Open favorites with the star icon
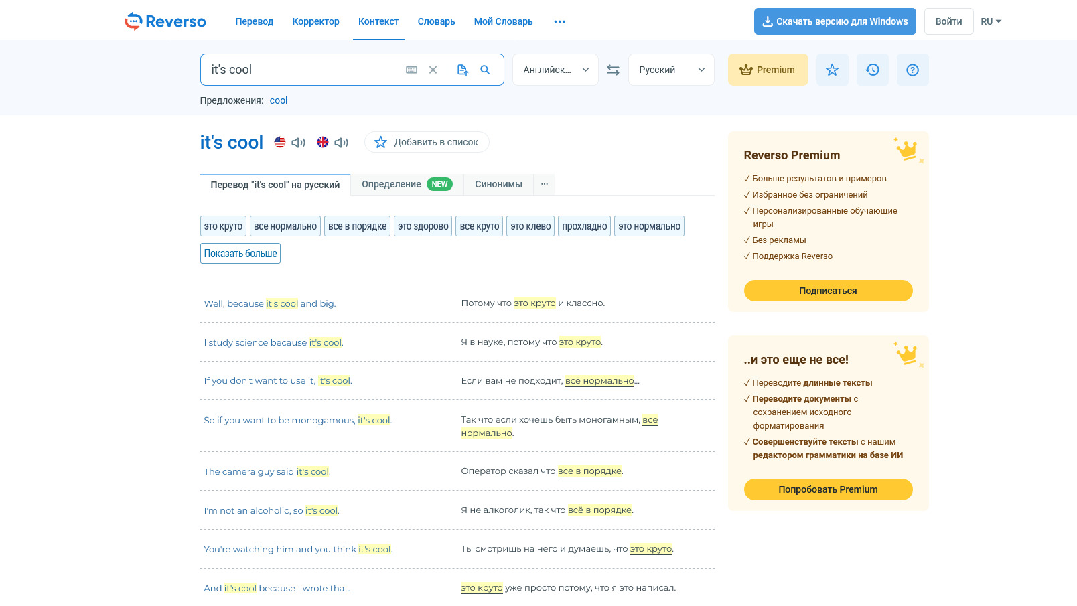 click(832, 70)
